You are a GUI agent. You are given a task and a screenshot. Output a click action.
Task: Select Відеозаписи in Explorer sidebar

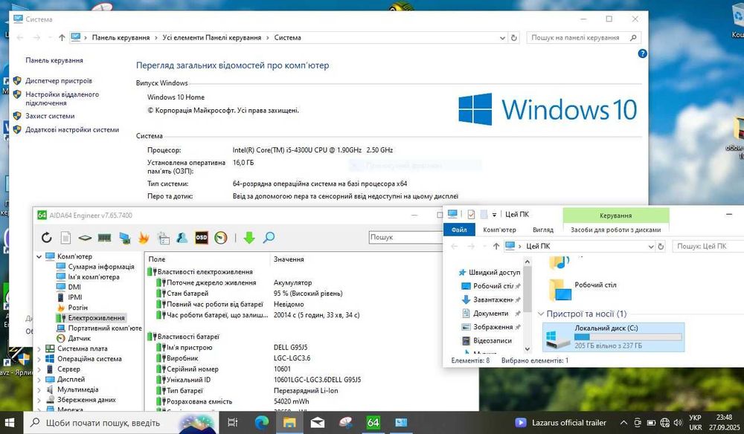tap(487, 340)
